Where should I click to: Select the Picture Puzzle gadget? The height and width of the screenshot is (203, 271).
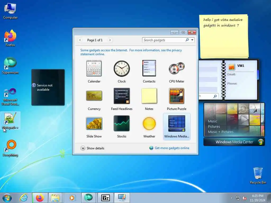177,99
